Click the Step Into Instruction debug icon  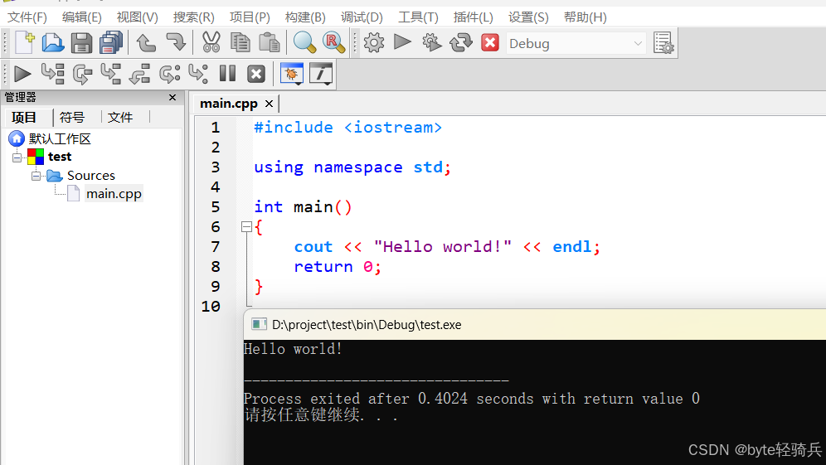pyautogui.click(x=198, y=74)
